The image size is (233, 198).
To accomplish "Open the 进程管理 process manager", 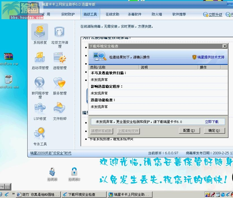I will pos(60,60).
